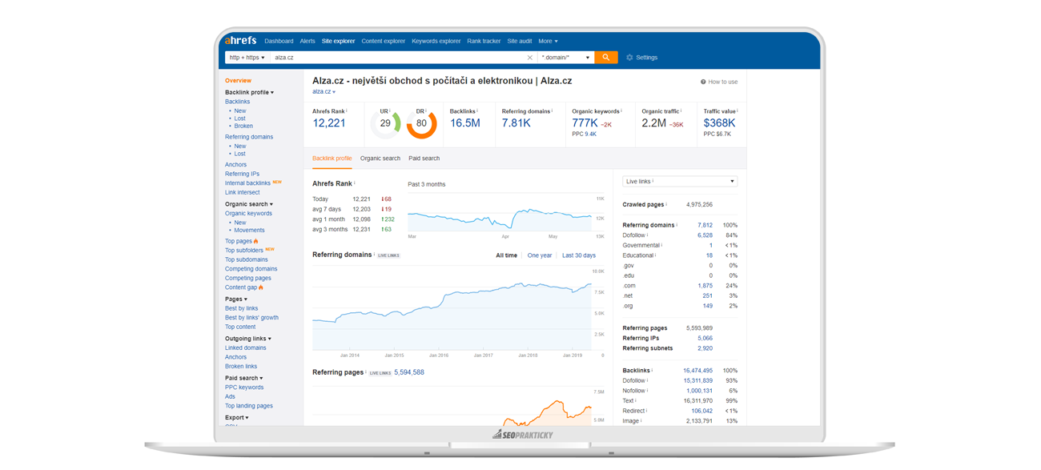This screenshot has height=470, width=1041.
Task: Open the *.domain/* mode dropdown
Action: 565,58
